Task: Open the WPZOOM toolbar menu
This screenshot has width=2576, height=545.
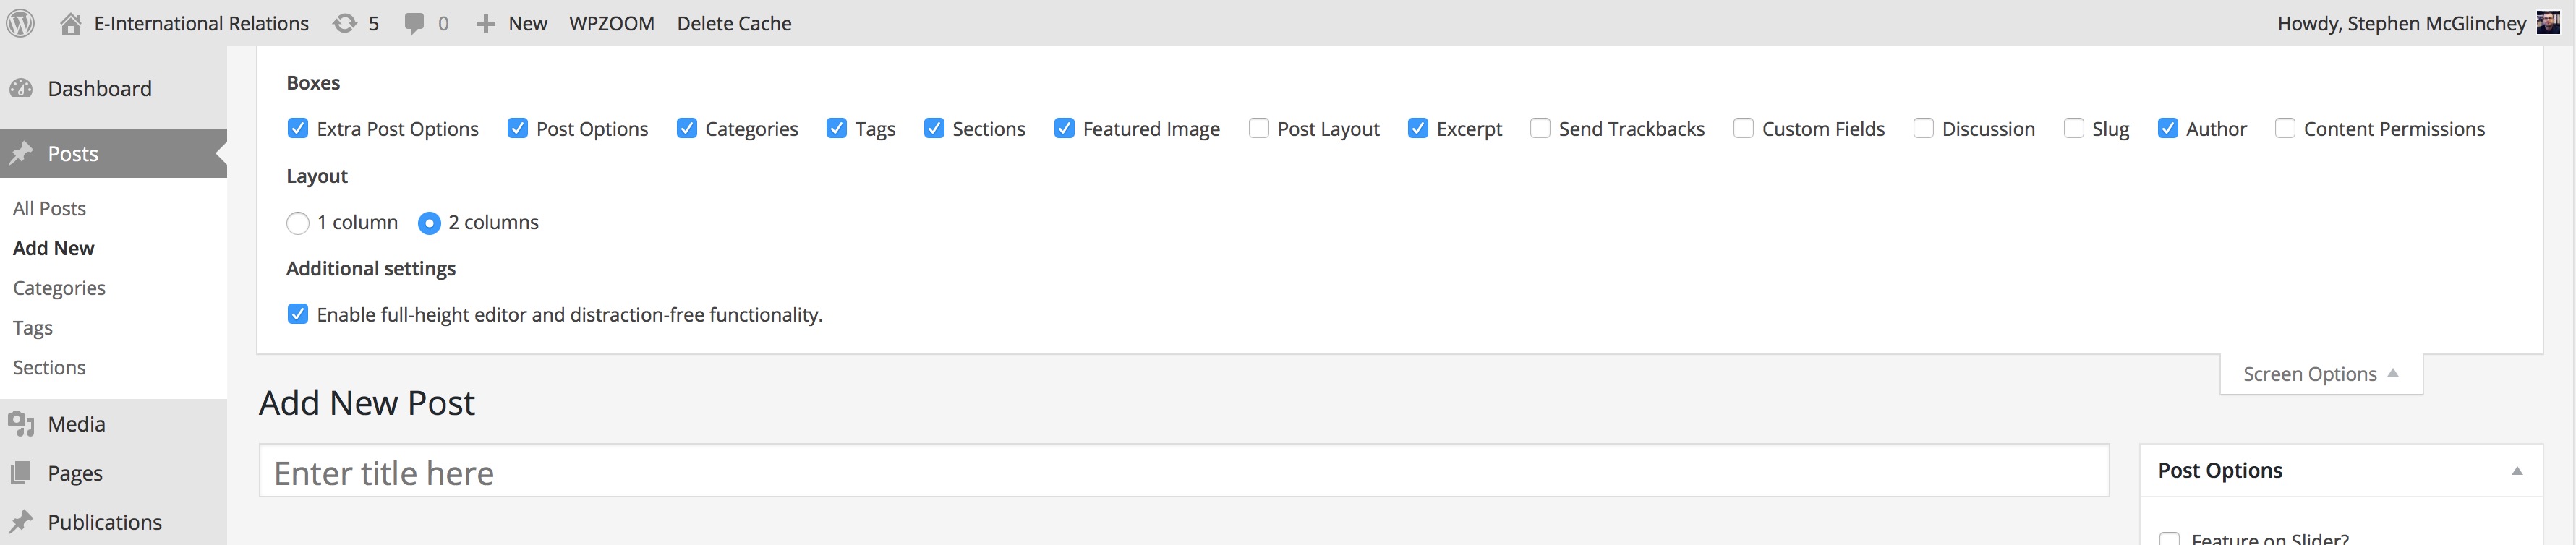Action: click(x=612, y=23)
